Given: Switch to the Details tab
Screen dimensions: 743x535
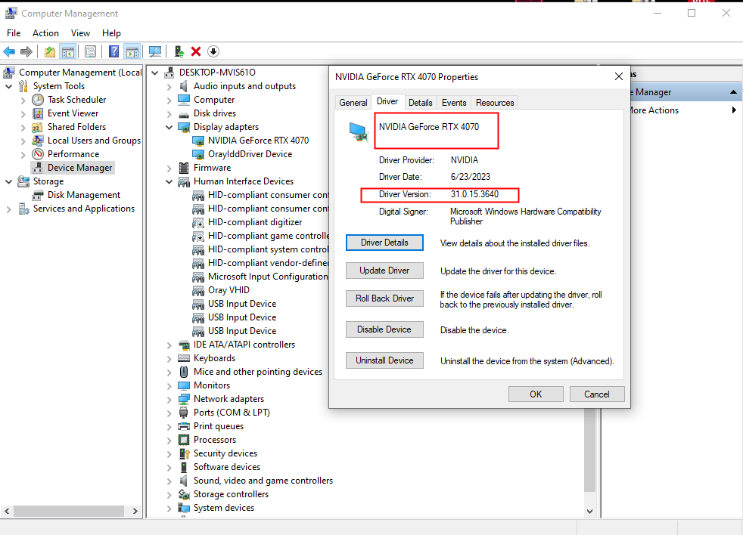Looking at the screenshot, I should coord(421,102).
